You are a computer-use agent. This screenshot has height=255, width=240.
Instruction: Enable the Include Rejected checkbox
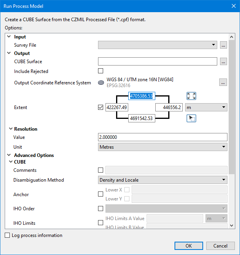click(101, 71)
